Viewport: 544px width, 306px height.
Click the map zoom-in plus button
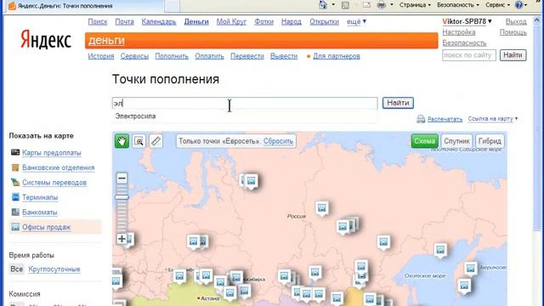[x=122, y=239]
